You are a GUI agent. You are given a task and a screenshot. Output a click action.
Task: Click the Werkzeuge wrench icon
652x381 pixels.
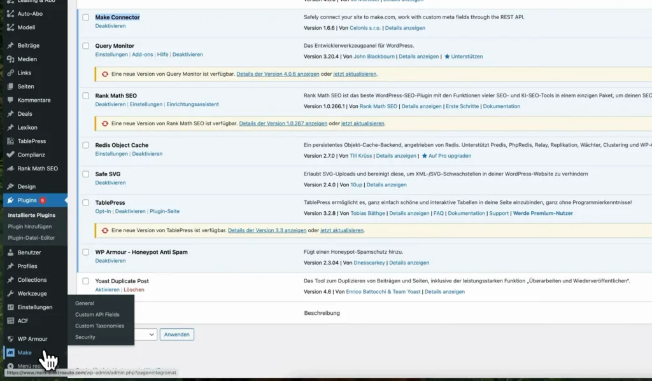point(10,293)
